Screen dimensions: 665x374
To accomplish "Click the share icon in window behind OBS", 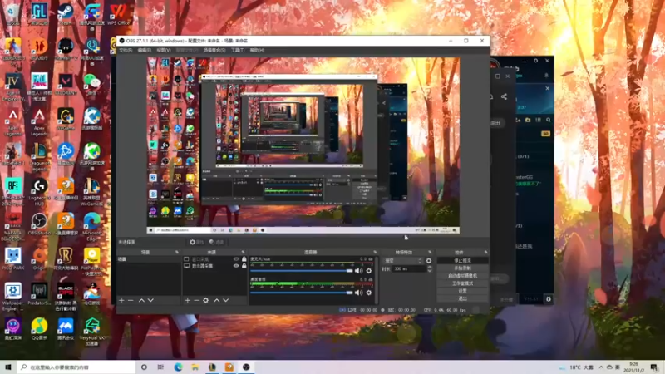I will tap(504, 96).
